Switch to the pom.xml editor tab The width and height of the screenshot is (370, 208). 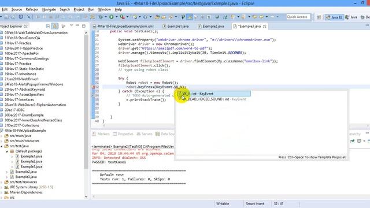tap(123, 26)
